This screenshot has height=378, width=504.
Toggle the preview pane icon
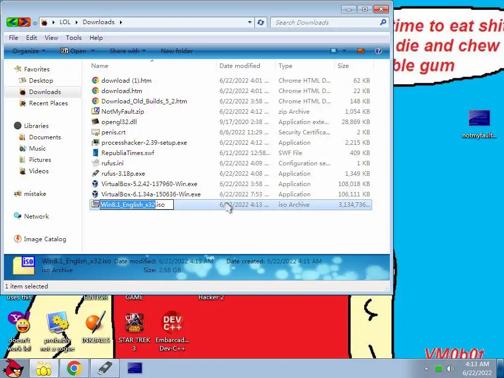[361, 51]
